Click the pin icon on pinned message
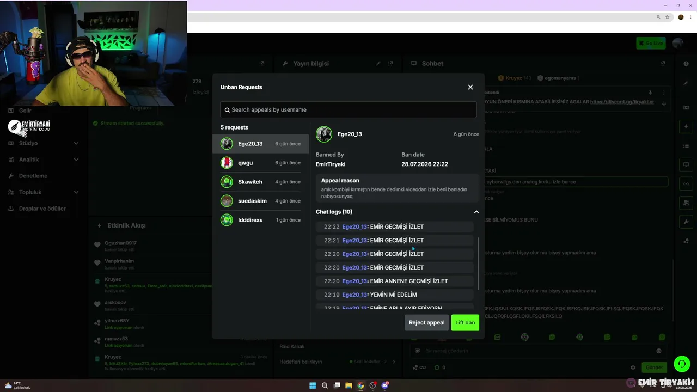Screen dimensions: 697x392 pyautogui.click(x=650, y=93)
